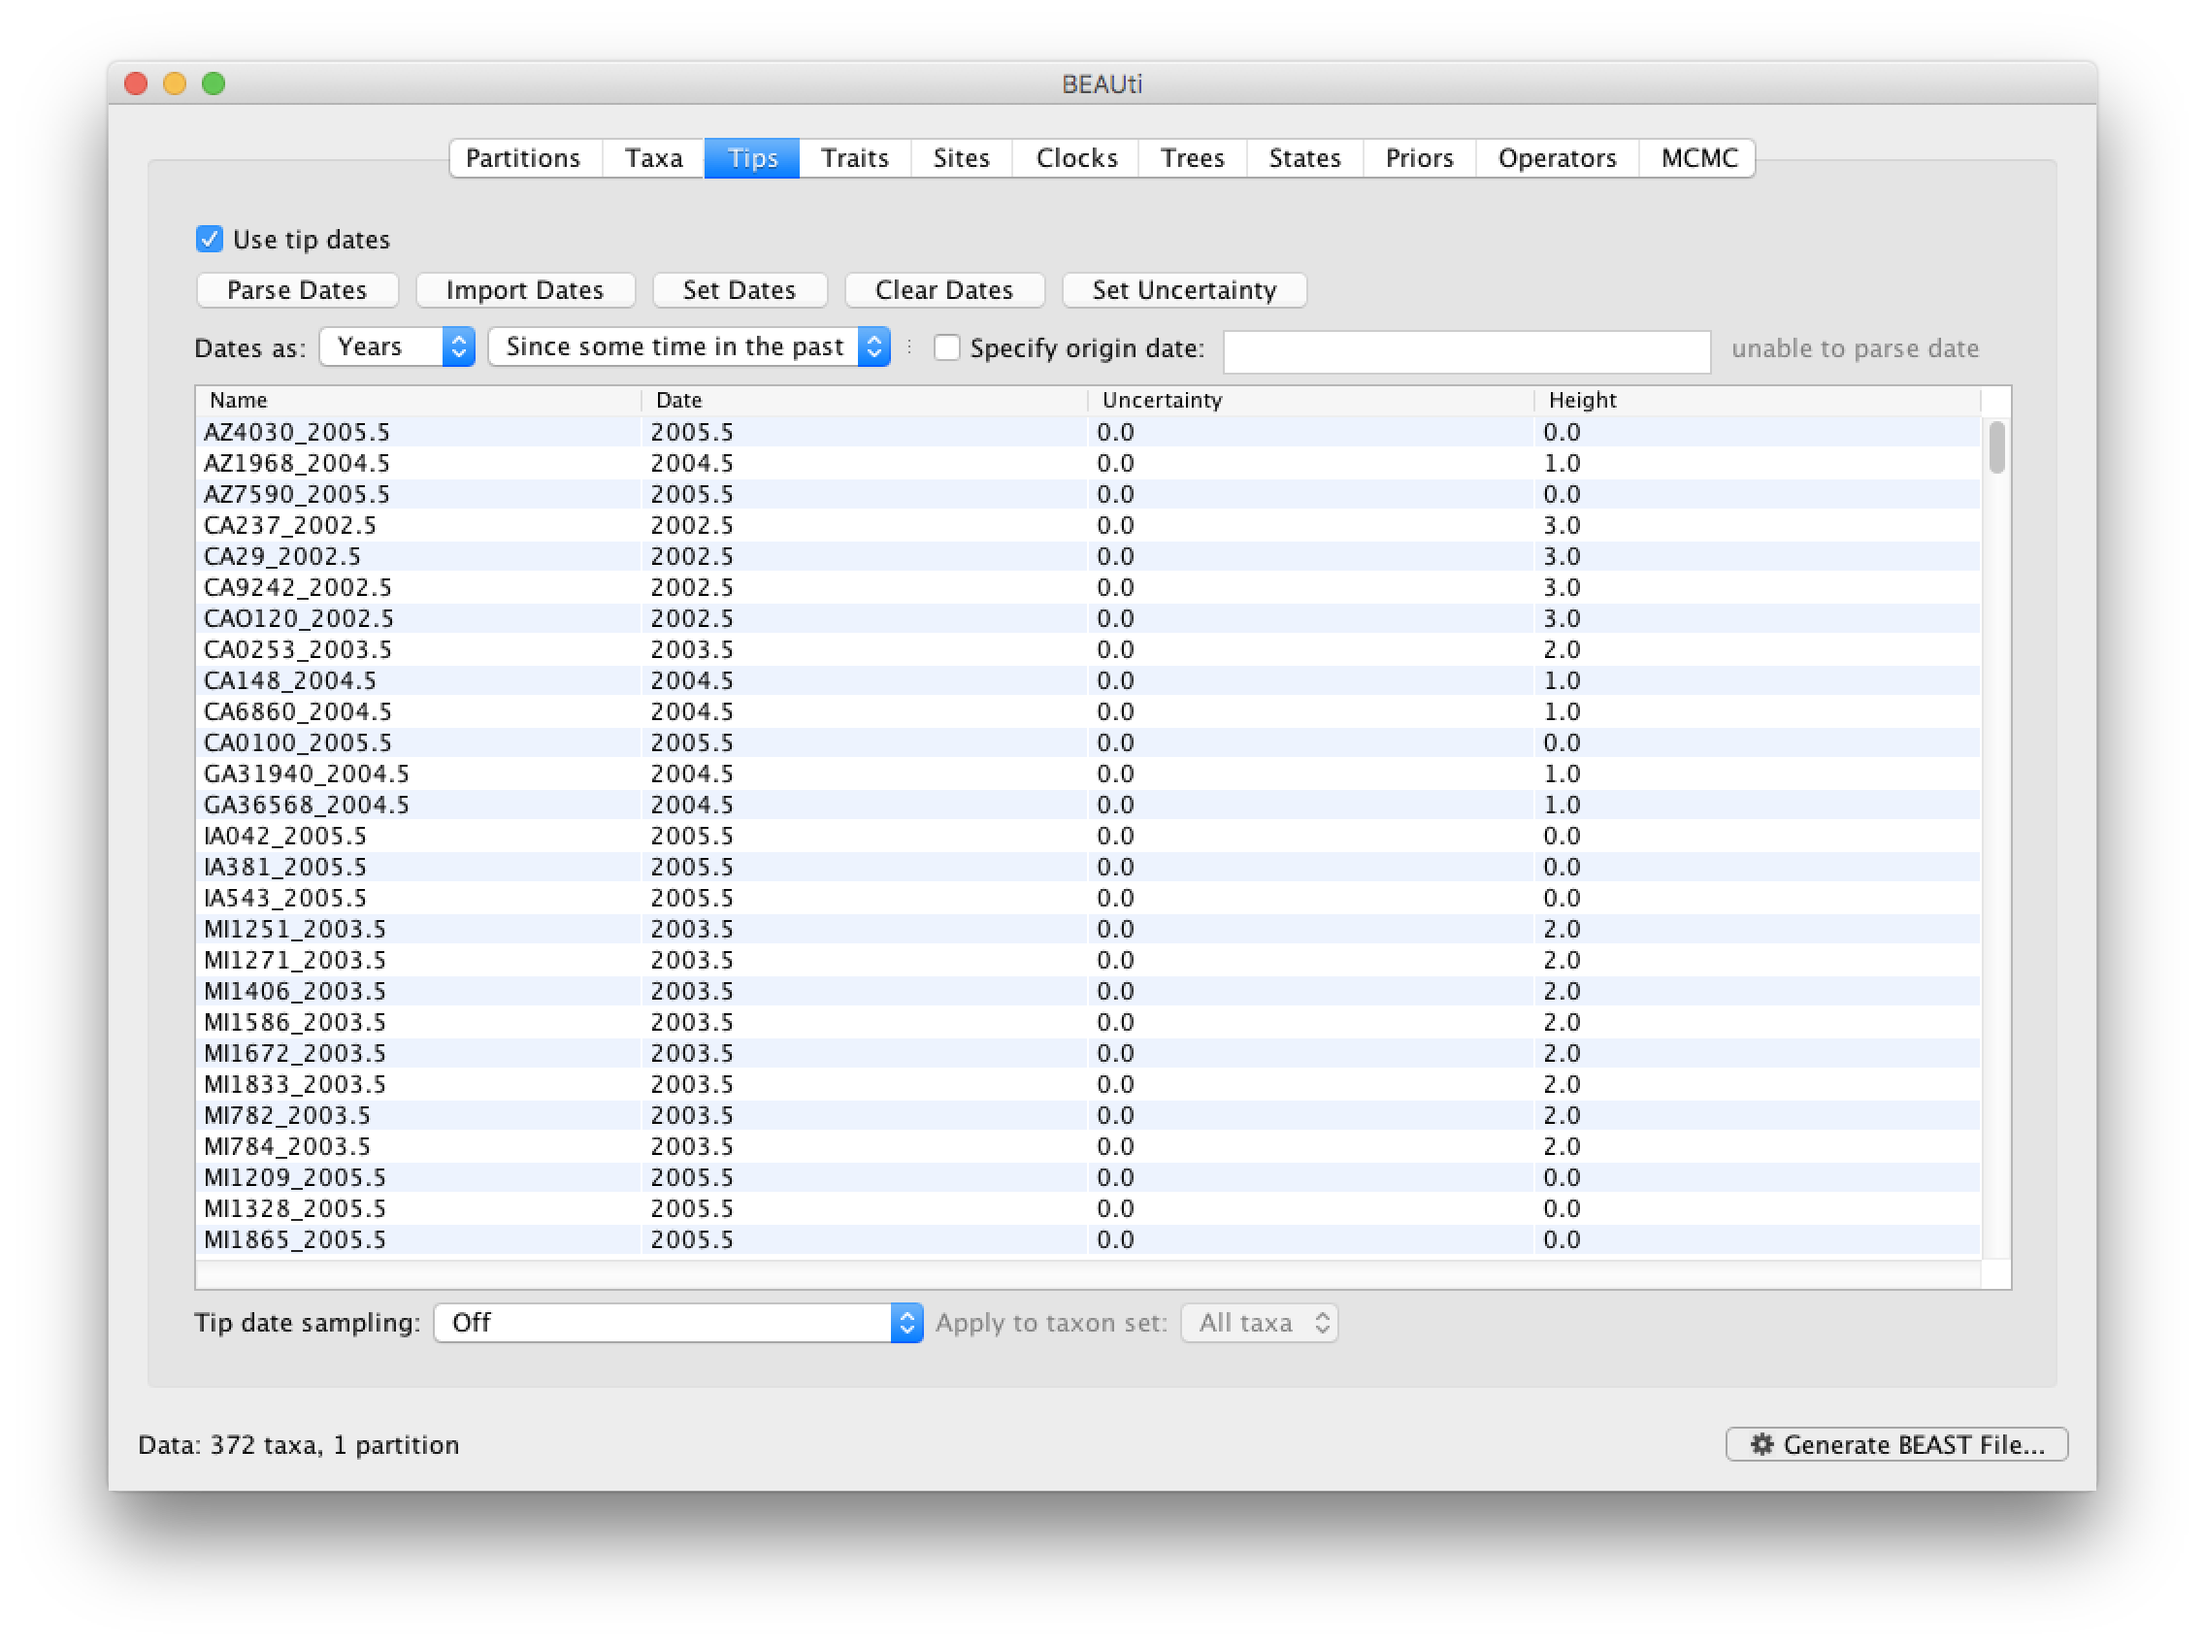Open the Tip date sampling dropdown
Image resolution: width=2205 pixels, height=1646 pixels.
678,1323
